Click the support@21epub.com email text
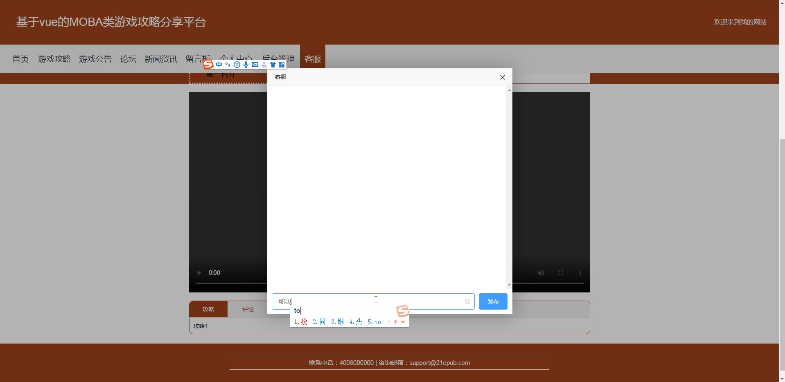The height and width of the screenshot is (382, 785). point(440,363)
